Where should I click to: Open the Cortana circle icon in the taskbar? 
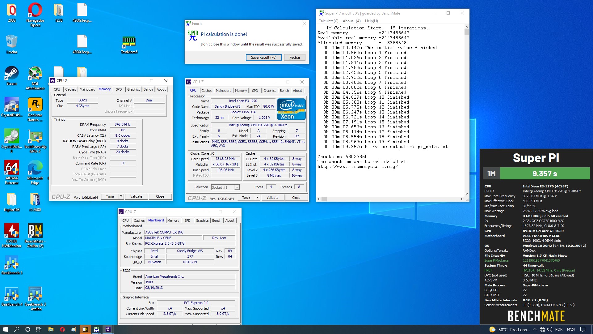[28, 329]
